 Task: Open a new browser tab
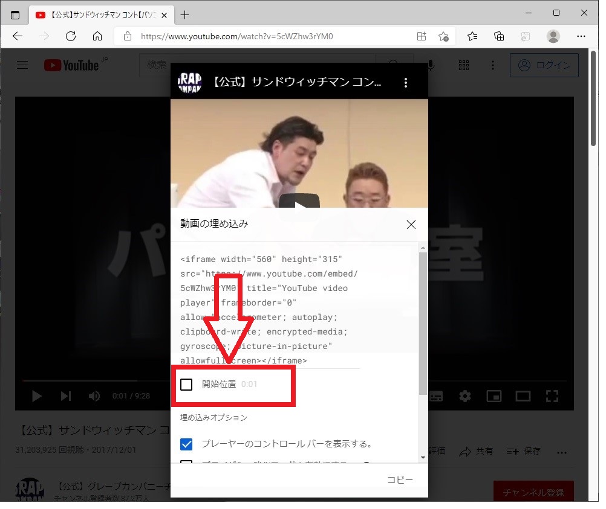click(x=184, y=15)
